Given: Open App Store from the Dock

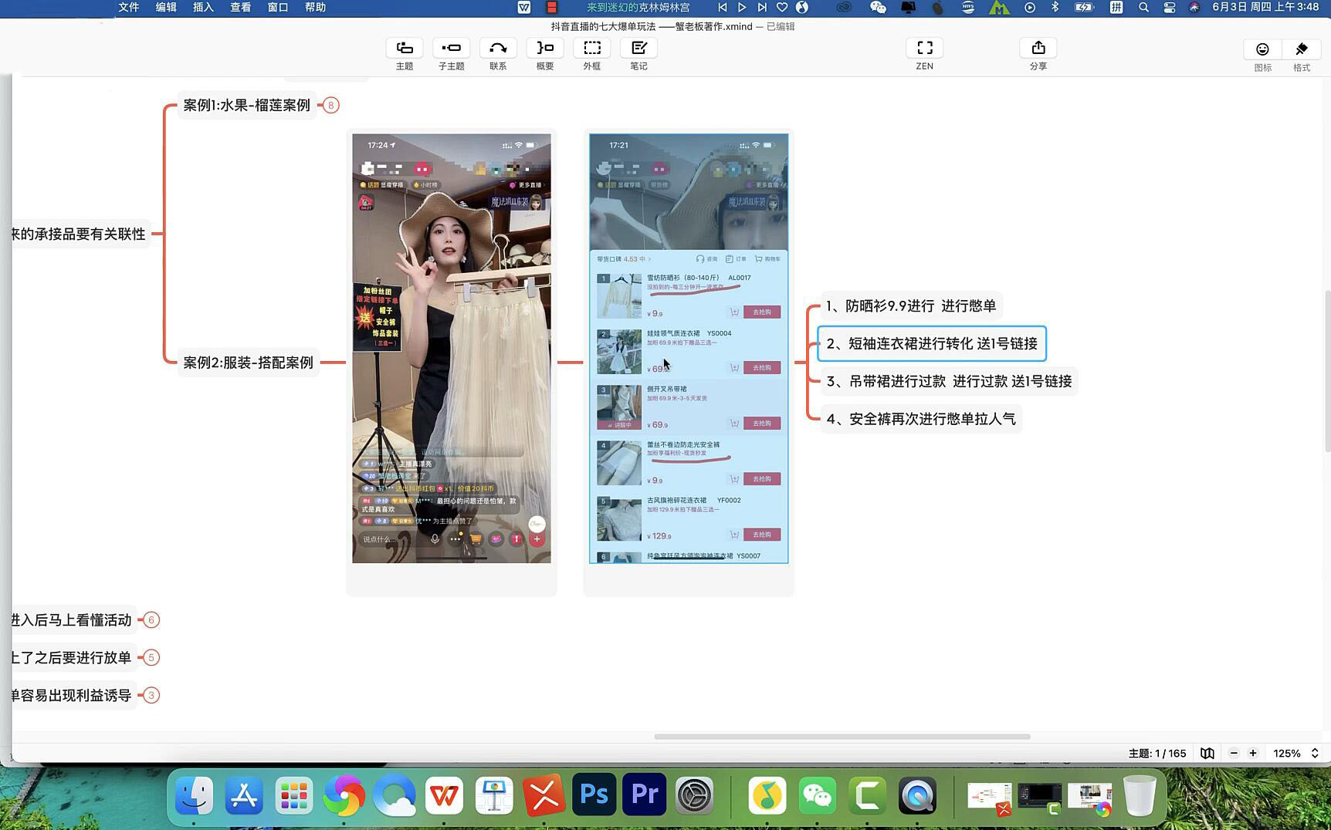Looking at the screenshot, I should point(244,795).
